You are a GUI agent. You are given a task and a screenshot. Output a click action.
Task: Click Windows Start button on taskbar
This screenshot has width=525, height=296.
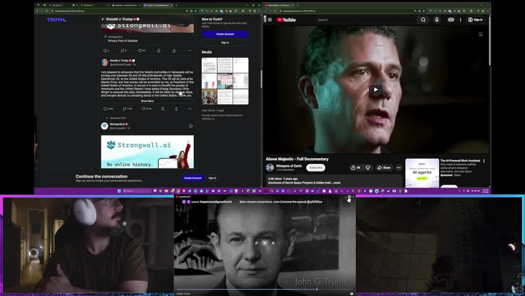(119, 191)
